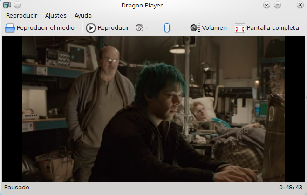Click the Reproducir el medio disc icon
The width and height of the screenshot is (307, 195).
10,28
